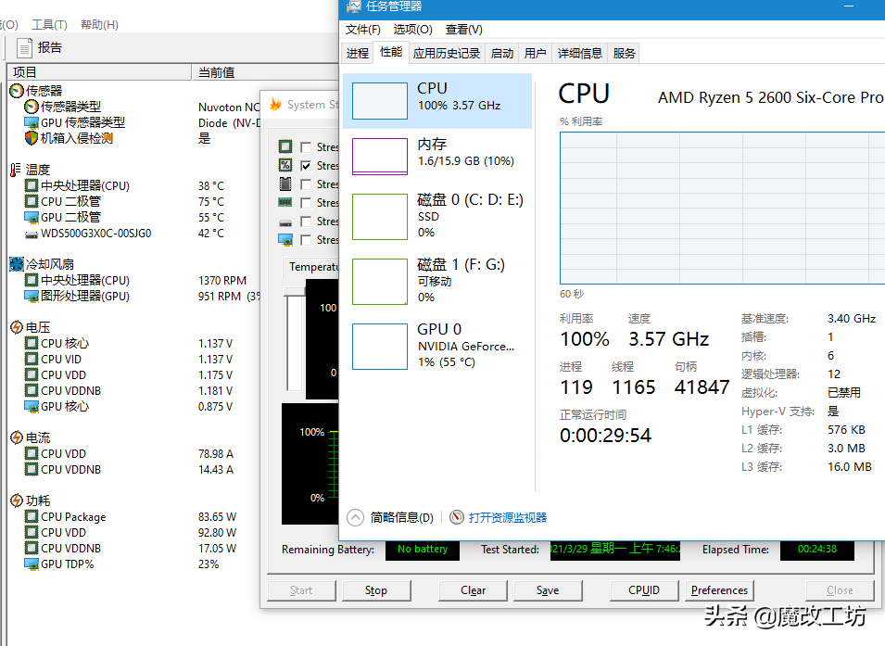This screenshot has width=885, height=646.
Task: Switch to the 用户 tab
Action: [x=535, y=53]
